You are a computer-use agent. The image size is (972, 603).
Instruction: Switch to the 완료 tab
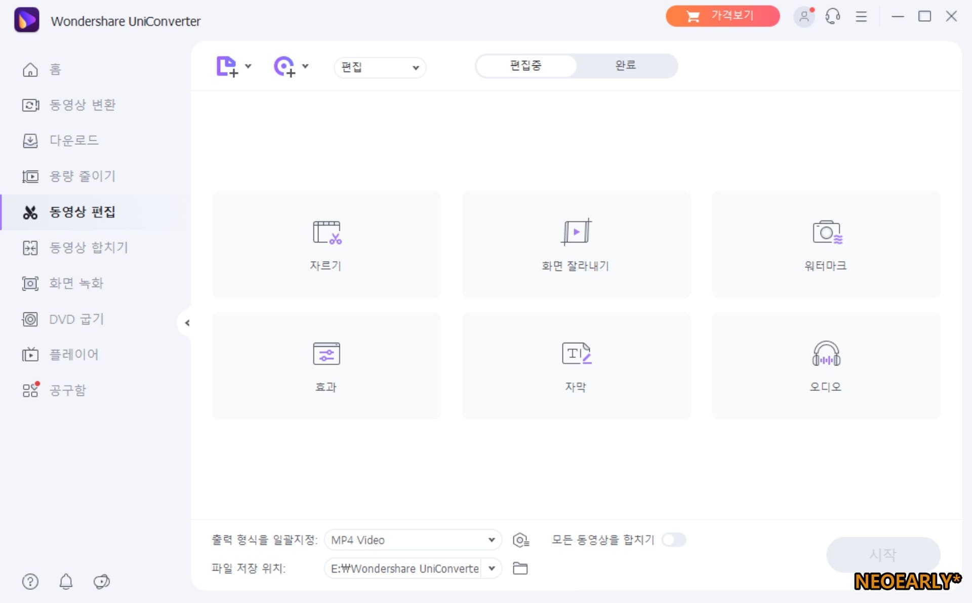coord(625,65)
